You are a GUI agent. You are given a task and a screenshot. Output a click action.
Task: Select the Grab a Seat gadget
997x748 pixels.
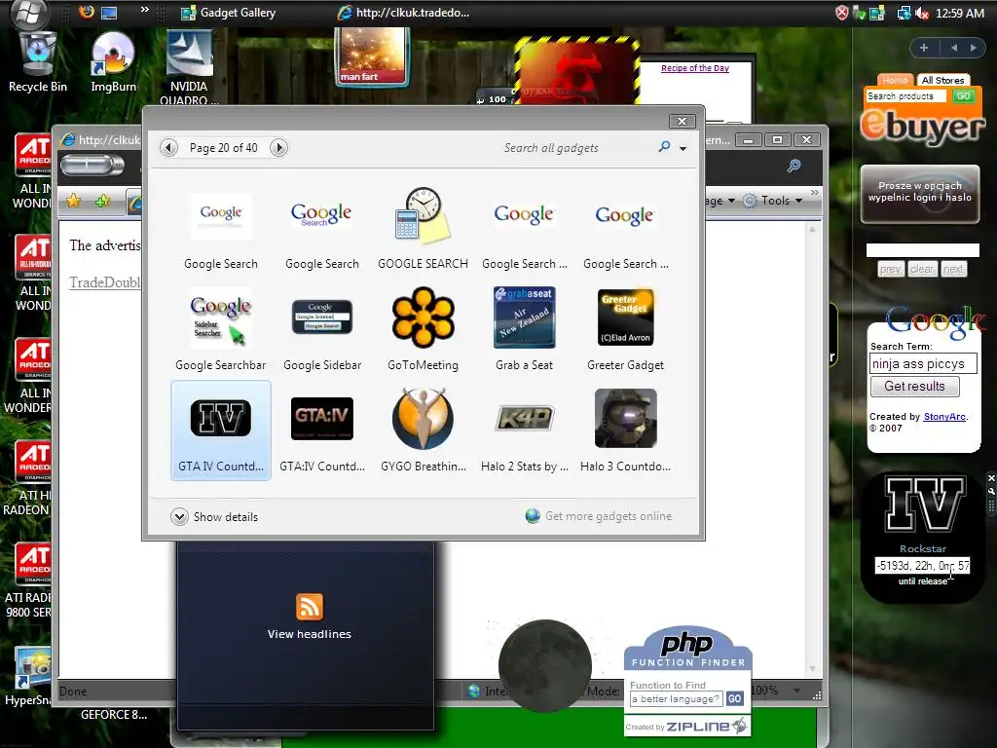coord(524,330)
